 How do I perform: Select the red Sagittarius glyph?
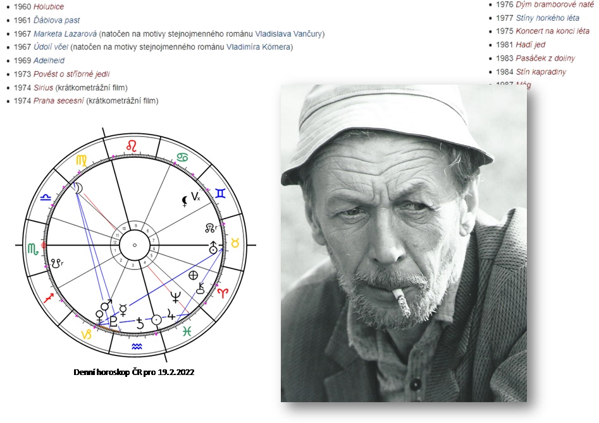[49, 299]
